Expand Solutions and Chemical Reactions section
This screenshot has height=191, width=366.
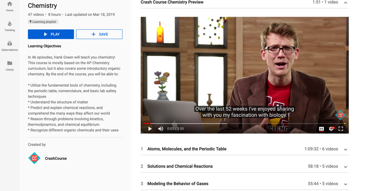(x=346, y=167)
